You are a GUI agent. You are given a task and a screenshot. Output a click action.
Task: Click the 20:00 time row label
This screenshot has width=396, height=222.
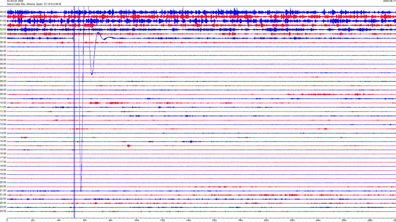[x=3, y=183]
